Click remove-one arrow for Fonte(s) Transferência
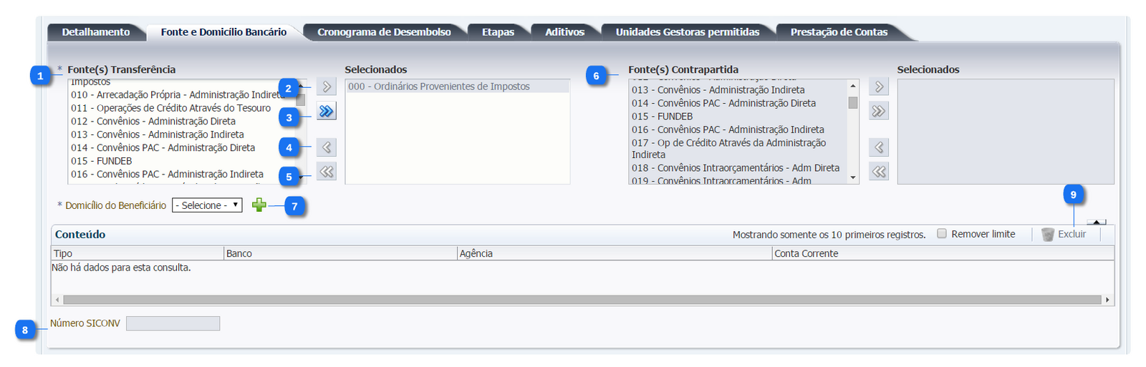This screenshot has width=1146, height=367. point(327,147)
